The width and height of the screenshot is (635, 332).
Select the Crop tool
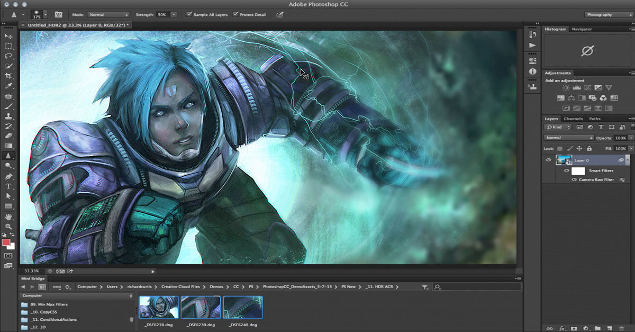click(x=8, y=76)
